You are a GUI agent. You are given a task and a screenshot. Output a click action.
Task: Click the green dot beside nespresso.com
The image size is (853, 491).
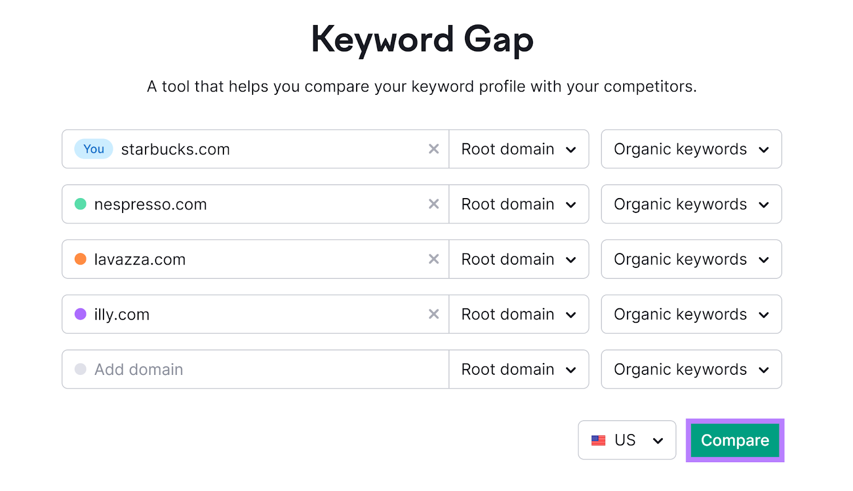tap(81, 204)
